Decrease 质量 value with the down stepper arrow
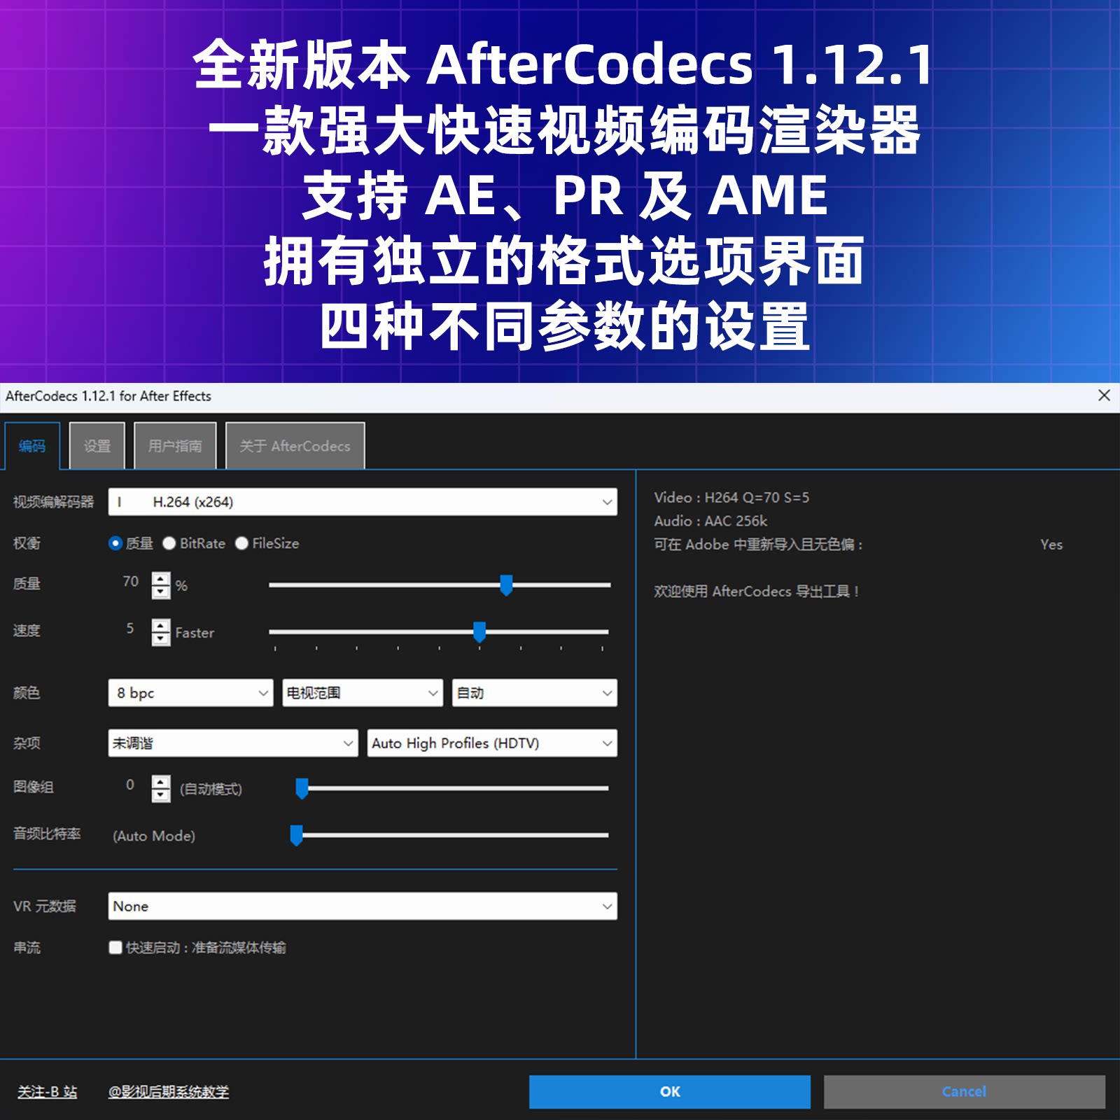This screenshot has width=1120, height=1120. [161, 592]
